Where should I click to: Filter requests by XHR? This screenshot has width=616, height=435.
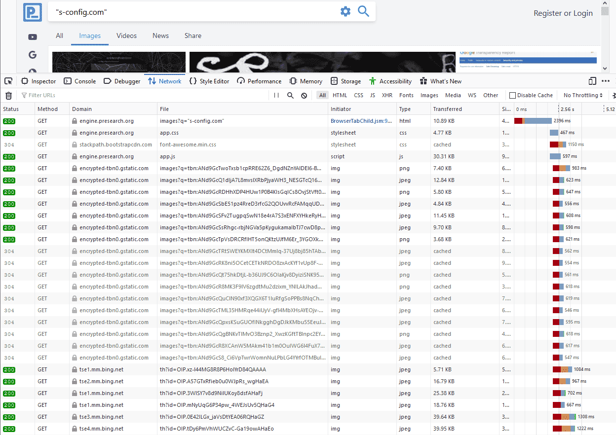click(x=387, y=95)
